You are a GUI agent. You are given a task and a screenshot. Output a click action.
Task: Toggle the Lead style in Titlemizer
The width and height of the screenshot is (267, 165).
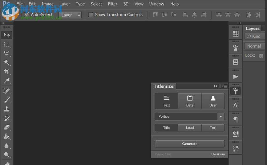(190, 128)
